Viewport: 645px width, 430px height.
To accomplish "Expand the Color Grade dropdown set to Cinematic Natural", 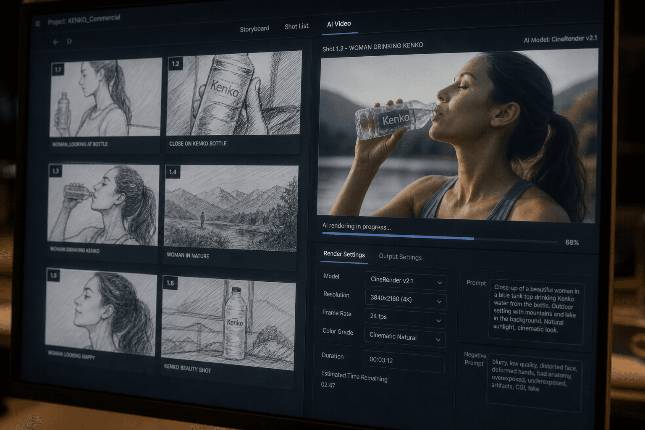I will (x=405, y=337).
